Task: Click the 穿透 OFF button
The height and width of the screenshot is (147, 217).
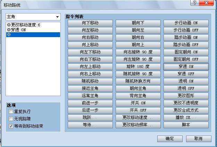Action: click(186, 74)
